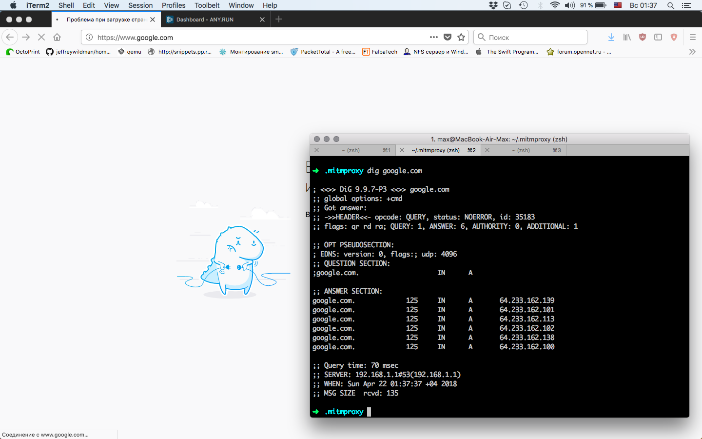The height and width of the screenshot is (439, 702).
Task: Open the 'NFS сервер и Wind...' bookmark
Action: (x=436, y=52)
